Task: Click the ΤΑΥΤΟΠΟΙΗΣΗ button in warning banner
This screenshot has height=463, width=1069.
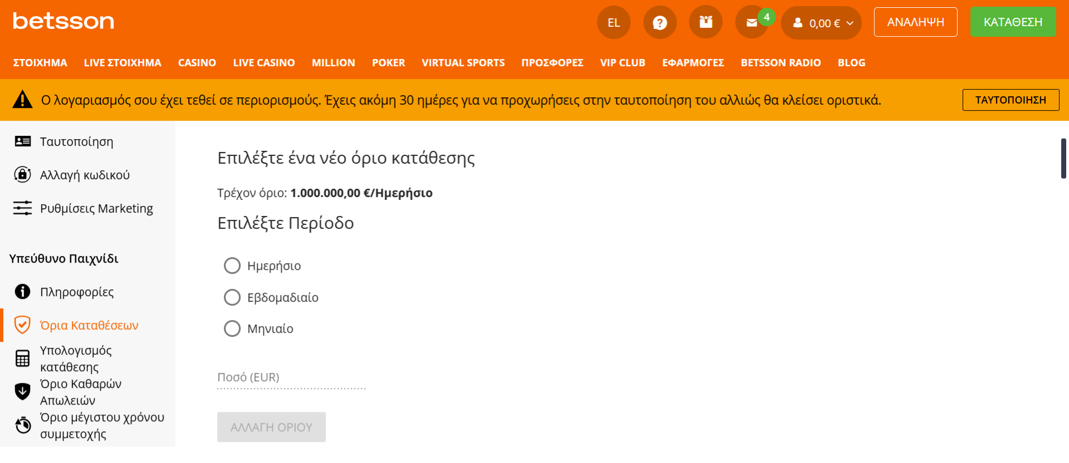Action: (x=1011, y=100)
